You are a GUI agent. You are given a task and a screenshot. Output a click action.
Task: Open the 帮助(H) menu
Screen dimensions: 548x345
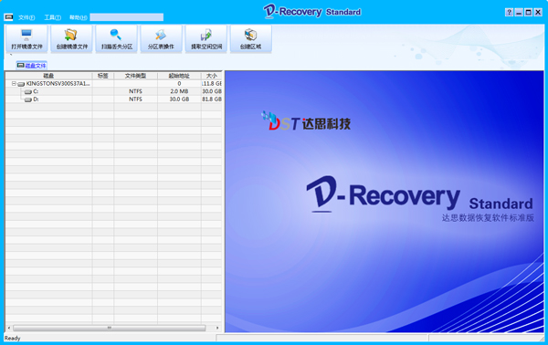click(78, 17)
